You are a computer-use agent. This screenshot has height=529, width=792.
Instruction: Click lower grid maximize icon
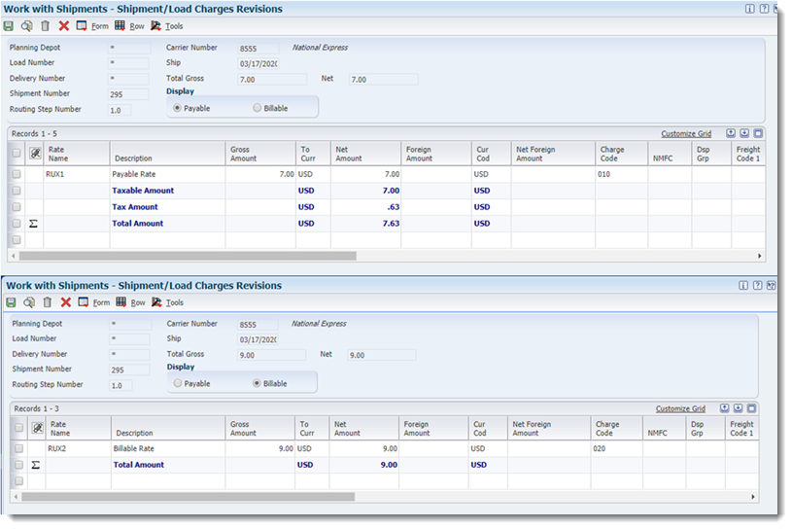click(x=752, y=408)
